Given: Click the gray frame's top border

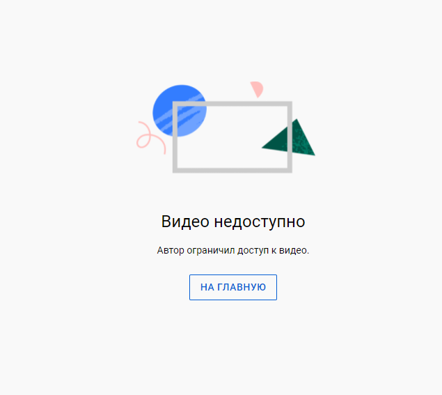Looking at the screenshot, I should (x=232, y=104).
